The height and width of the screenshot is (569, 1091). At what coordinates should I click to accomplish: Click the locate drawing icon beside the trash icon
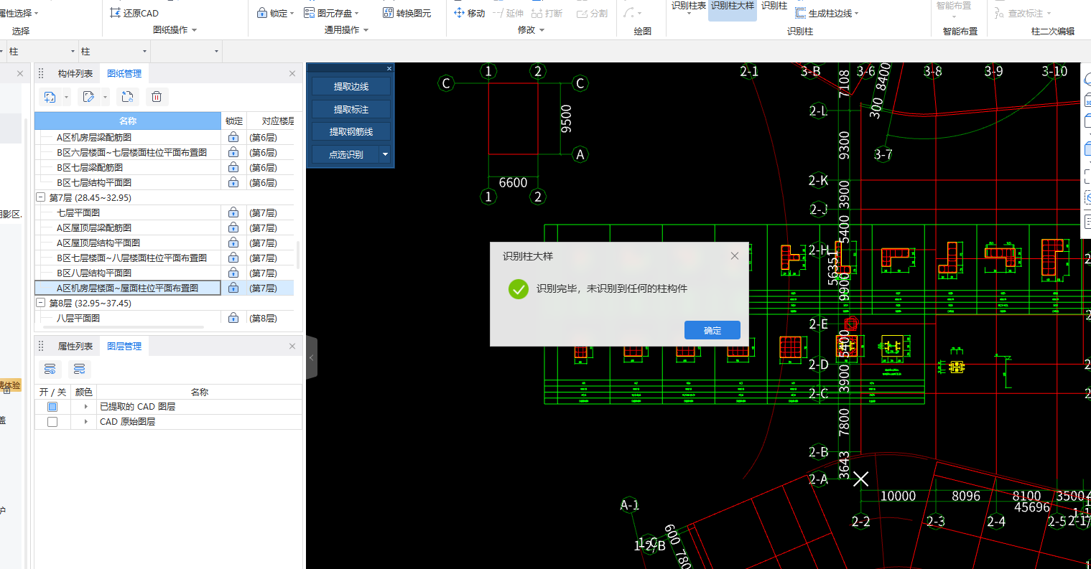[126, 96]
